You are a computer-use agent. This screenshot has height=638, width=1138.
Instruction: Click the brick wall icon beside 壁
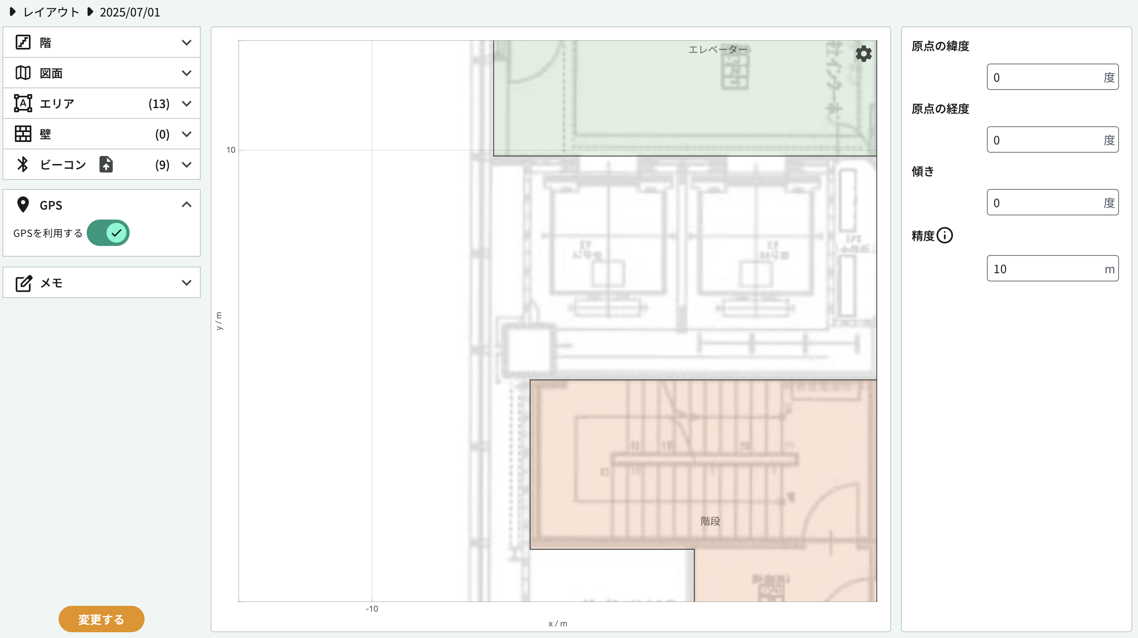pos(23,134)
